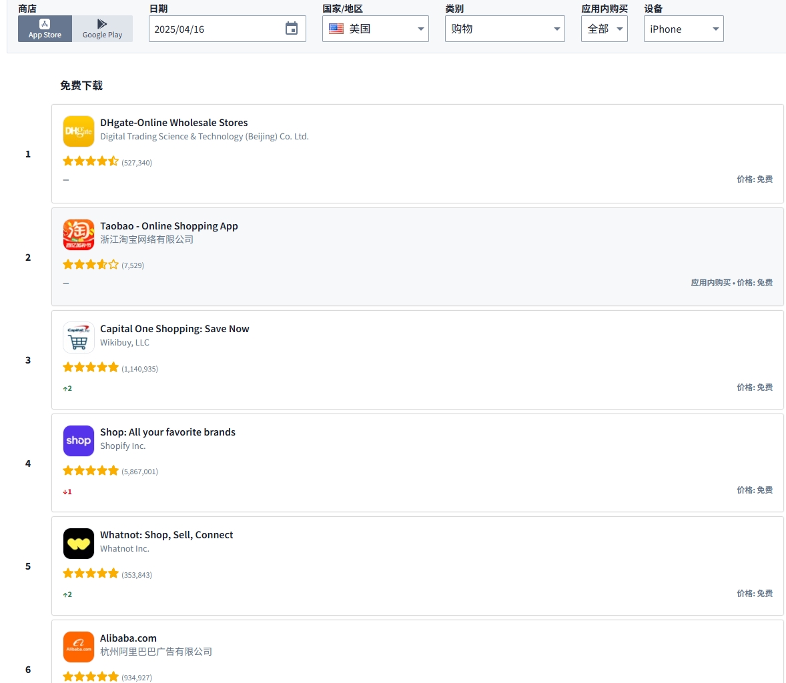Click publisher Wikibuy, LLC
This screenshot has height=683, width=786.
coord(125,342)
